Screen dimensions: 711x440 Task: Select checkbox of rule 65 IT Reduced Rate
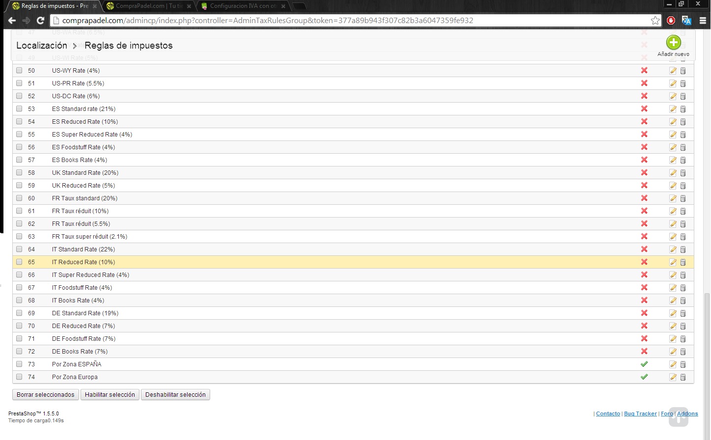point(19,262)
